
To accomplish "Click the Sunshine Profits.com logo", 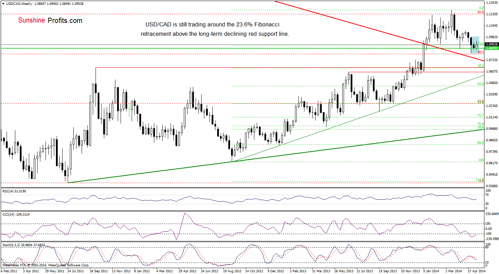I will click(50, 20).
